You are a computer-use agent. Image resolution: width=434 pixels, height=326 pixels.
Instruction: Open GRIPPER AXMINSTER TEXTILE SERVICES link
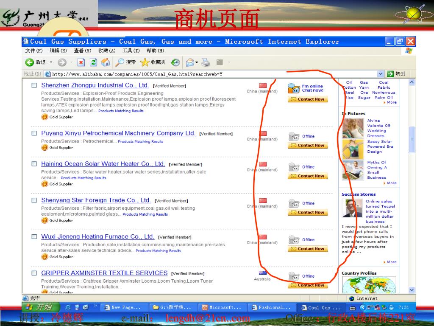(x=104, y=273)
